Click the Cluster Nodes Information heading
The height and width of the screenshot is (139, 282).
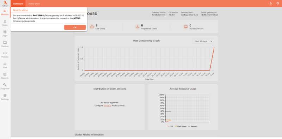tap(89, 135)
